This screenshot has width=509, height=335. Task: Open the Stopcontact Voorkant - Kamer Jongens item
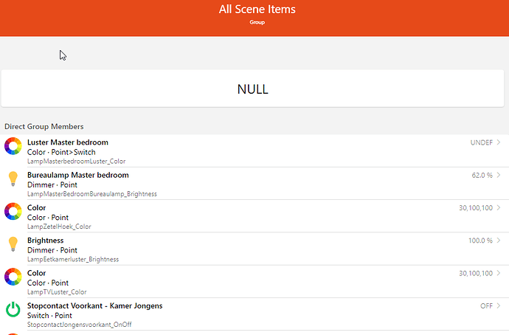point(254,314)
